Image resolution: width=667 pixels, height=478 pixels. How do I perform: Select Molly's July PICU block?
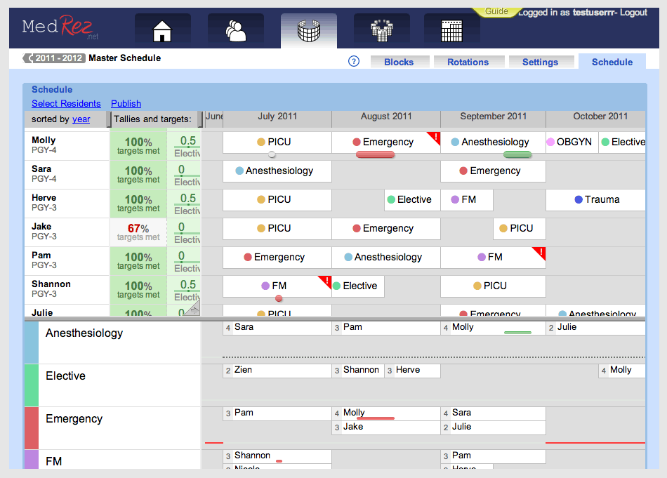point(277,142)
